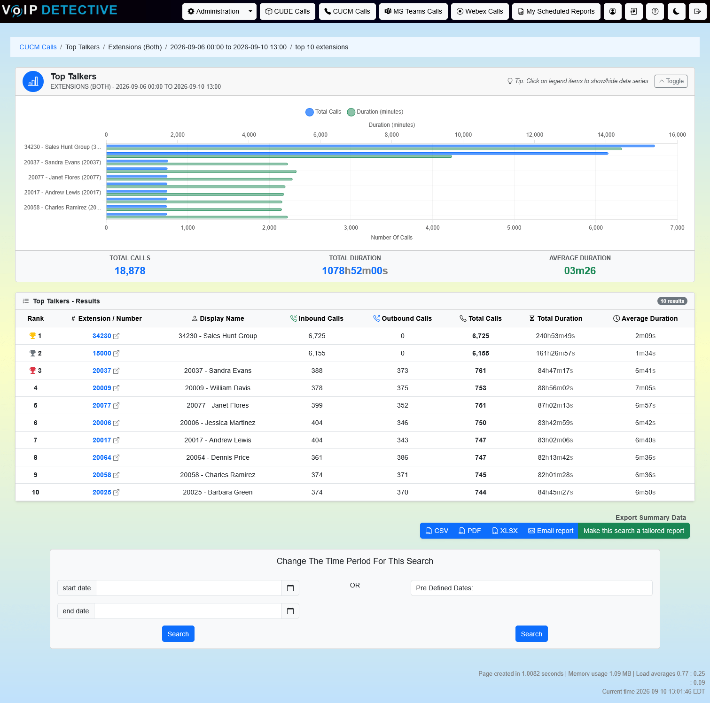710x703 pixels.
Task: Click external link icon beside 20077
Action: (117, 405)
